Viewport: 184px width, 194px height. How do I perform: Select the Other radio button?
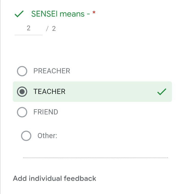[26, 136]
